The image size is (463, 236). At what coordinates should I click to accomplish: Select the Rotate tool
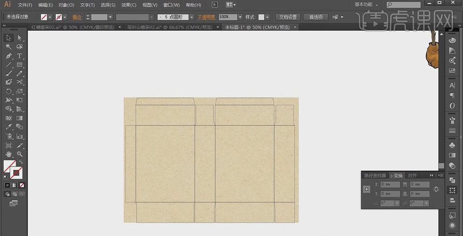tap(8, 91)
